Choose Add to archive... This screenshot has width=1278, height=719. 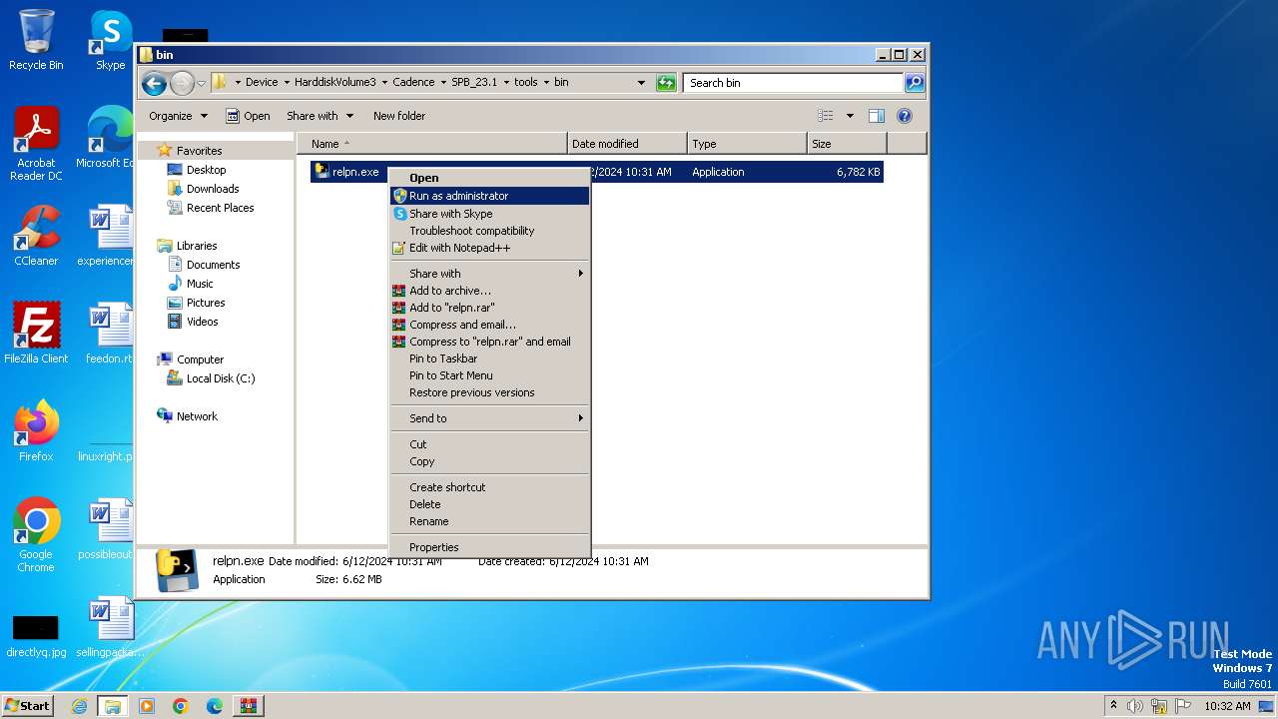point(489,291)
